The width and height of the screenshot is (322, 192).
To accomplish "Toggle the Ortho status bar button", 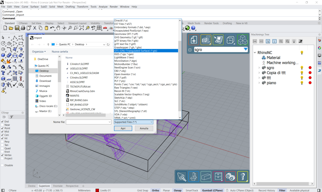I will click(155, 190).
